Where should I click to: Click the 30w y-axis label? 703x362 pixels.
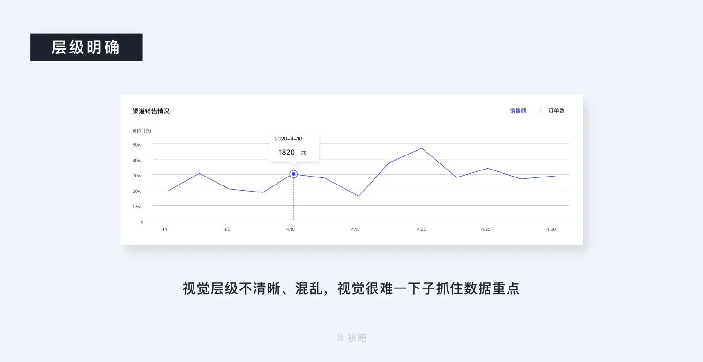(137, 176)
